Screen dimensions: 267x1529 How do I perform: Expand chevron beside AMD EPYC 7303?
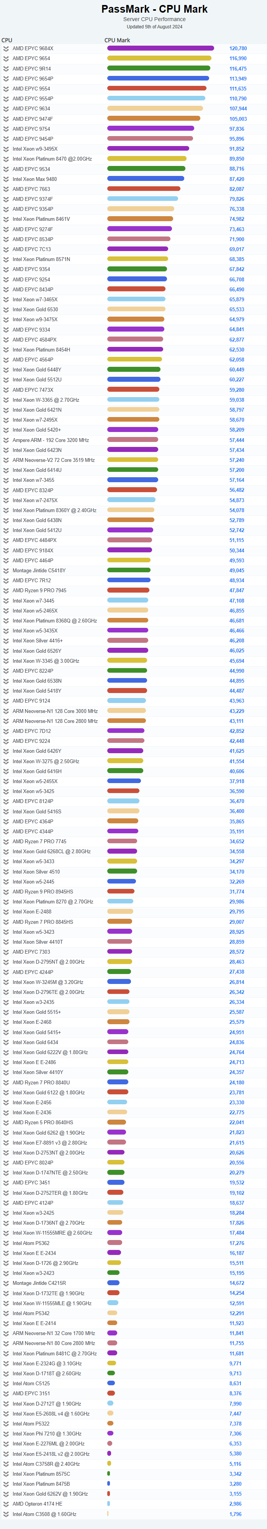click(x=6, y=952)
